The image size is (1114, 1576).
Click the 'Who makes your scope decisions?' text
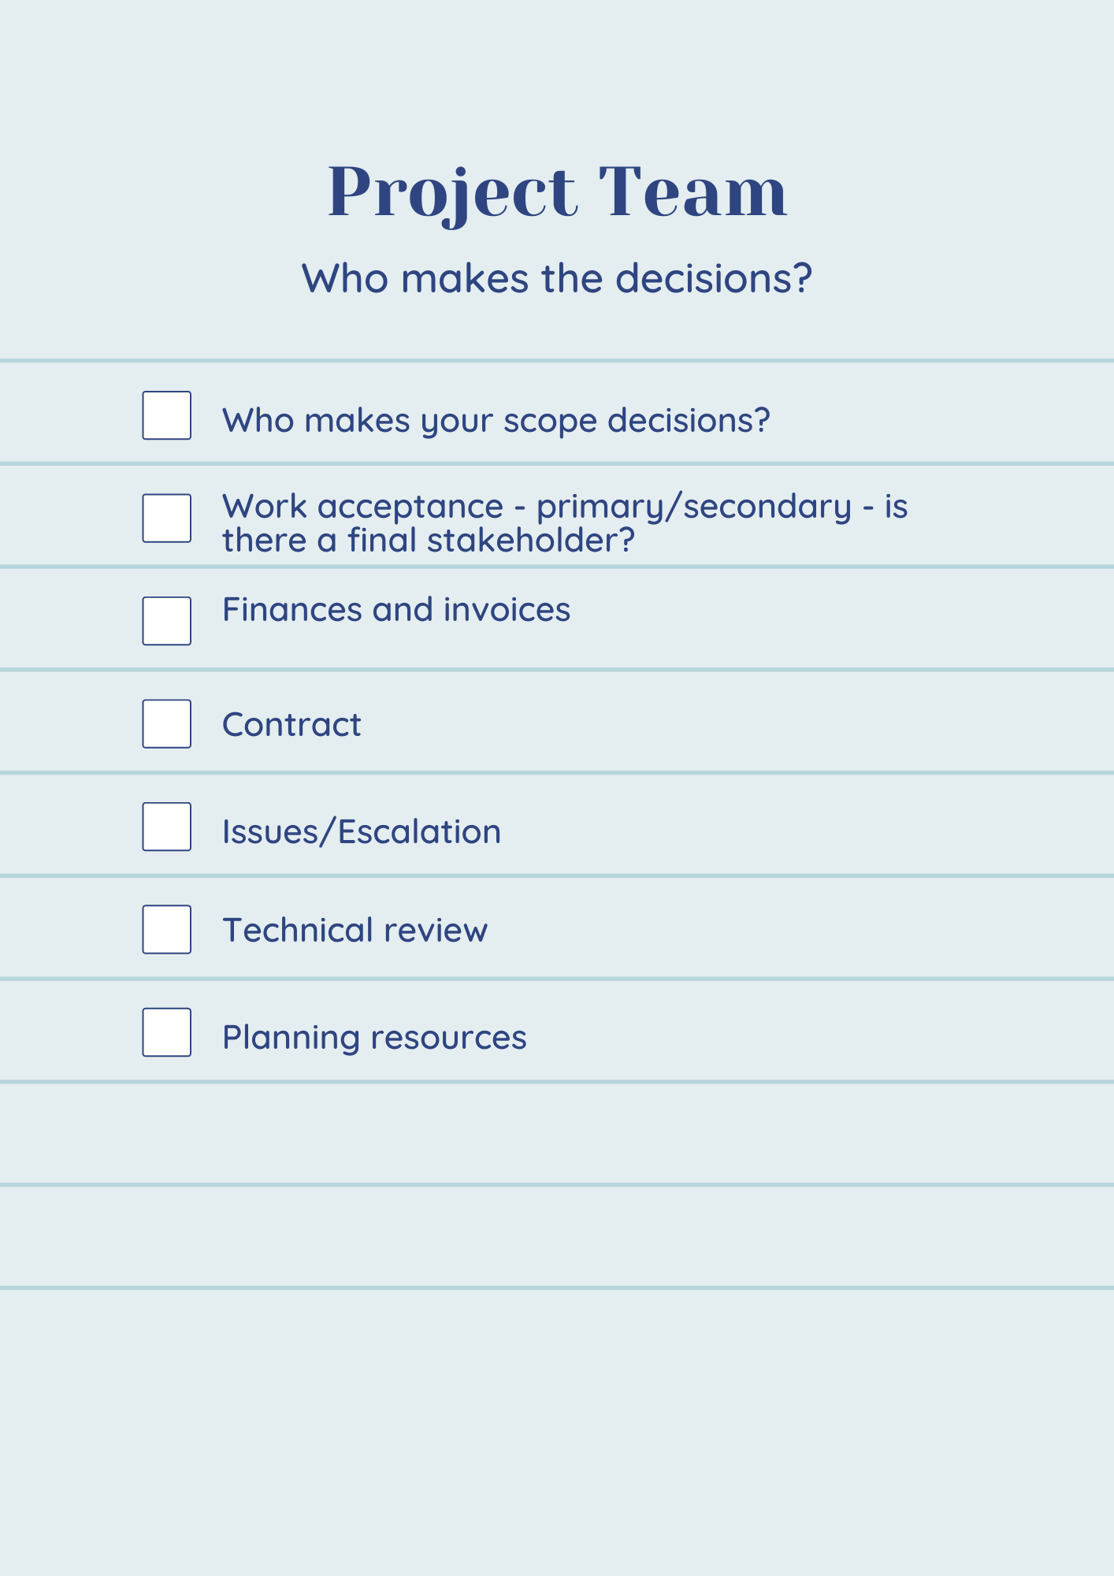click(x=496, y=421)
